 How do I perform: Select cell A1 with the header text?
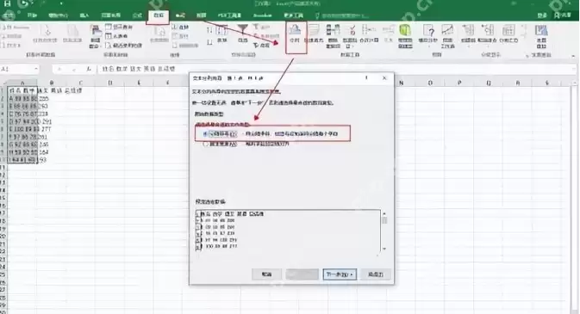point(22,90)
